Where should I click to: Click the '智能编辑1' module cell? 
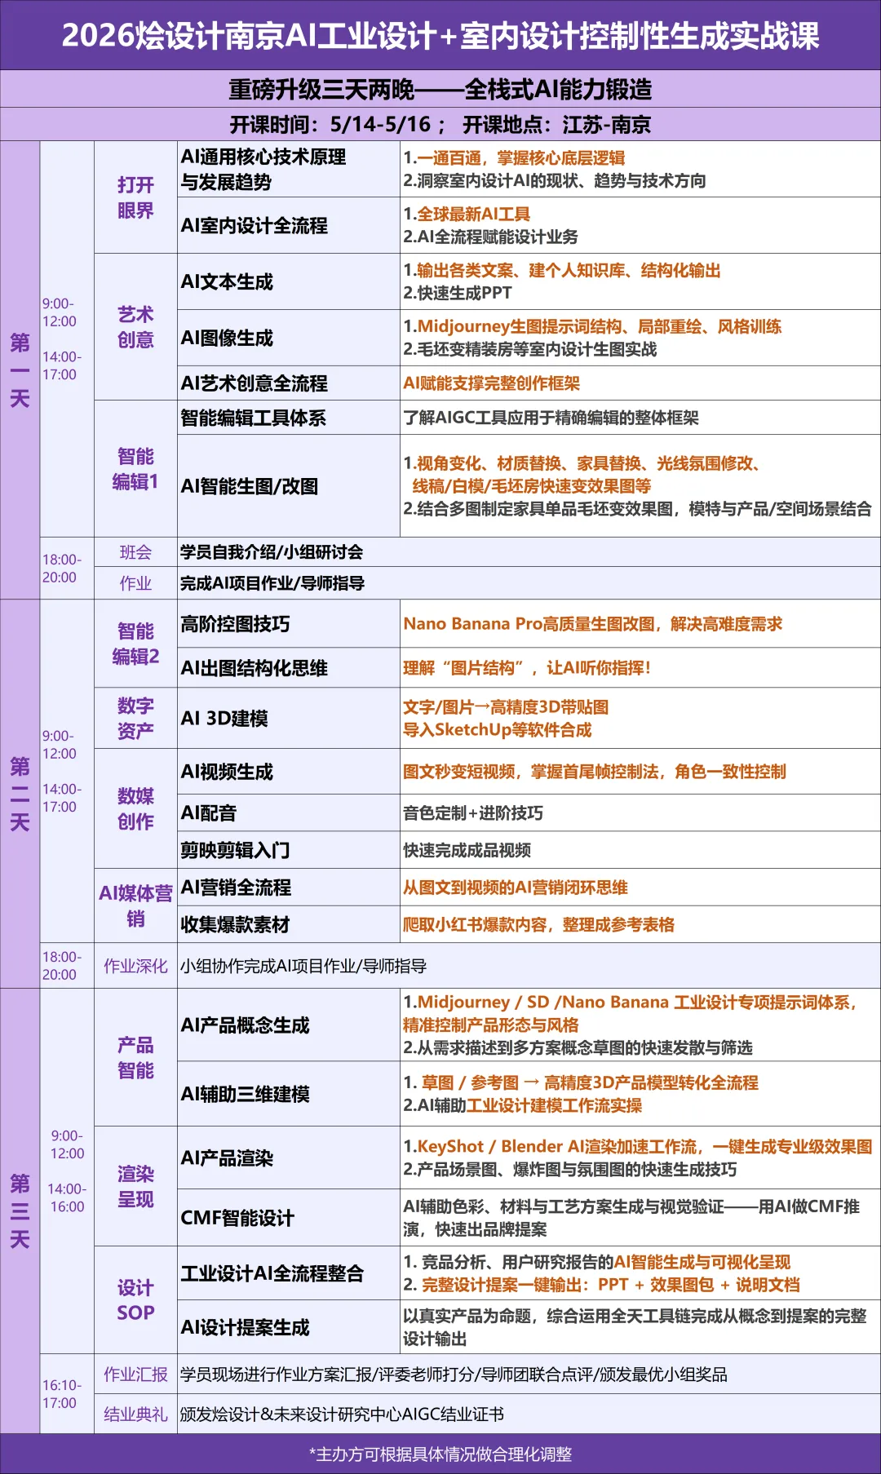pyautogui.click(x=135, y=468)
